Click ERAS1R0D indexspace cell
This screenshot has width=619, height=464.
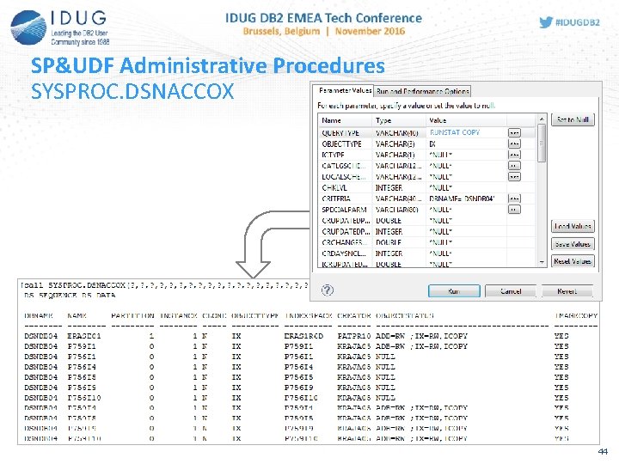click(x=303, y=336)
